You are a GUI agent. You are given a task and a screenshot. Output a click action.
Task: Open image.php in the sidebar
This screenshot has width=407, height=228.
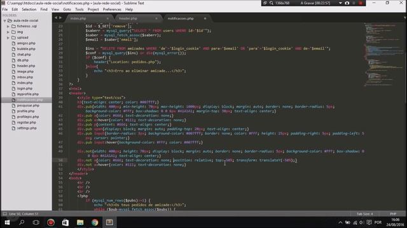pyautogui.click(x=25, y=72)
